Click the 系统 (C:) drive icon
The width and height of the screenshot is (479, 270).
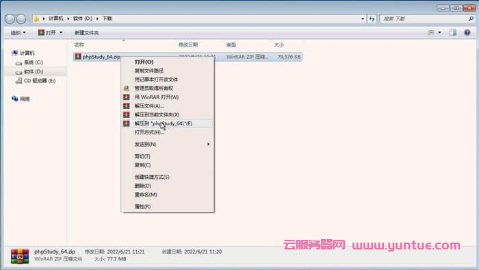click(19, 62)
